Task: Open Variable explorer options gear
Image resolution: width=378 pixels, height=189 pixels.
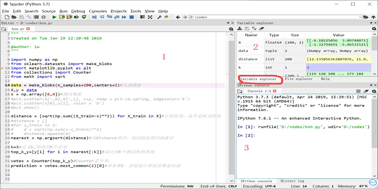Action: pos(374,29)
